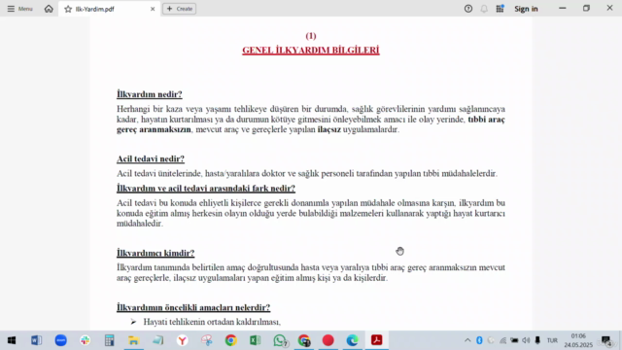Show hidden system tray icons
Image resolution: width=622 pixels, height=350 pixels.
point(467,340)
